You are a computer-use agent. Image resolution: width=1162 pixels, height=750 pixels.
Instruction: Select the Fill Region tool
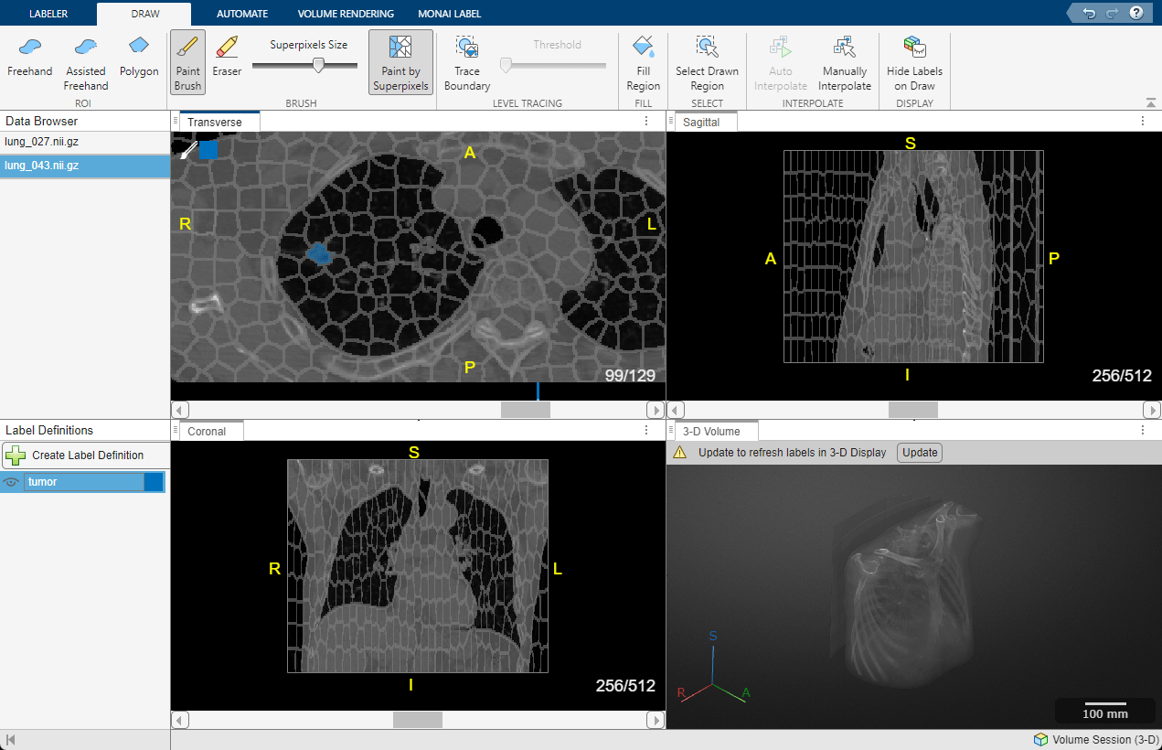[x=643, y=61]
